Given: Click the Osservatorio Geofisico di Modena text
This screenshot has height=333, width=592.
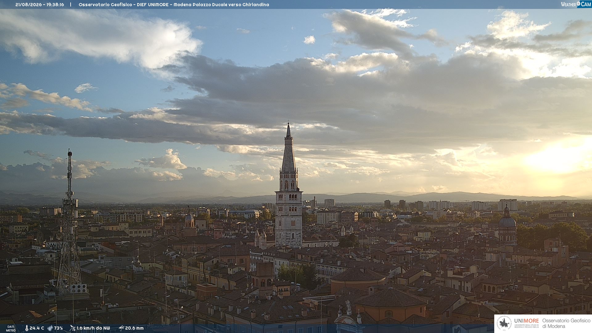Looking at the screenshot, I should point(566,323).
